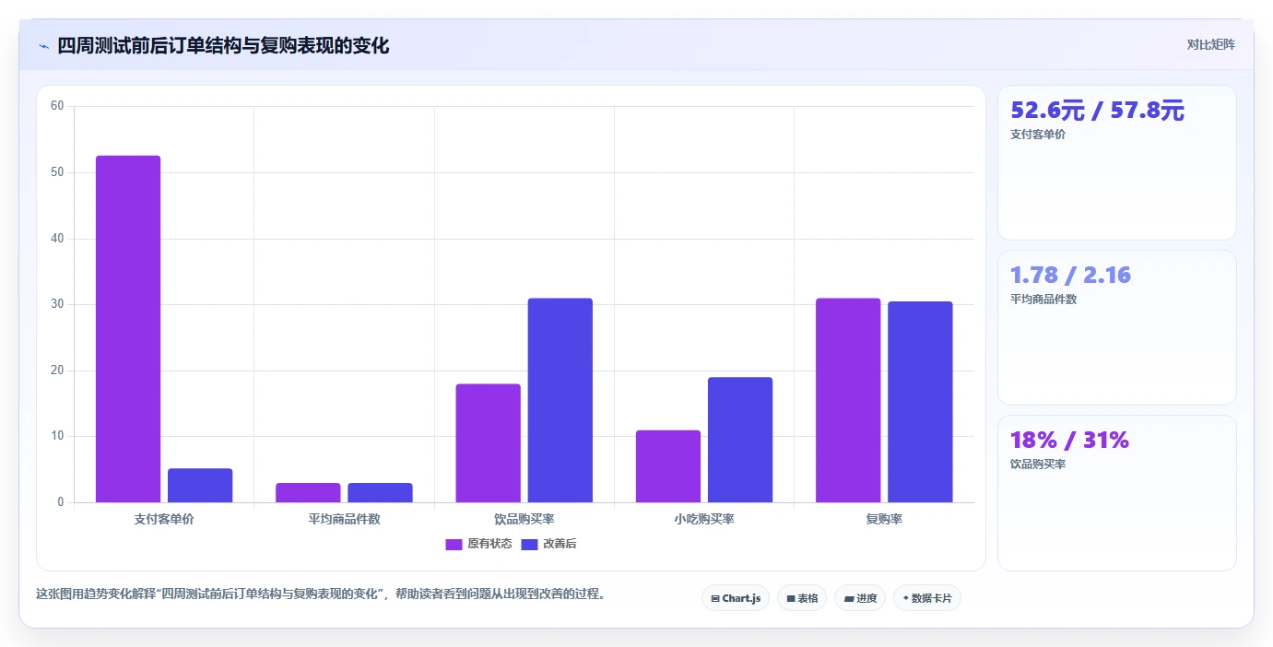The height and width of the screenshot is (647, 1273).
Task: Click the 1.78 / 2.16 card value
Action: 1070,275
